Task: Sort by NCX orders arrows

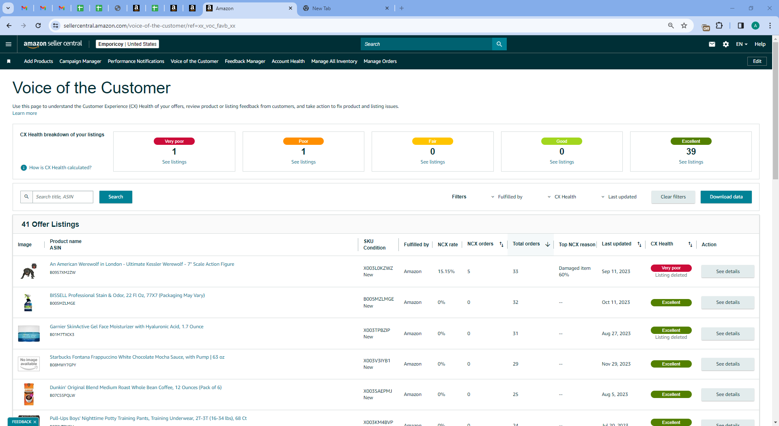Action: (501, 244)
